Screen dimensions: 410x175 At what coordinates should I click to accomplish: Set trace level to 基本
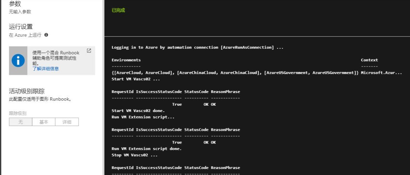(x=44, y=122)
